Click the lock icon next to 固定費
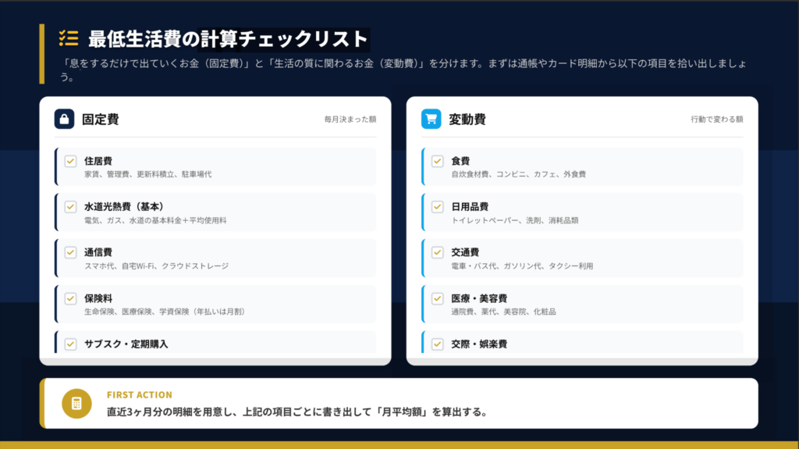 point(64,119)
